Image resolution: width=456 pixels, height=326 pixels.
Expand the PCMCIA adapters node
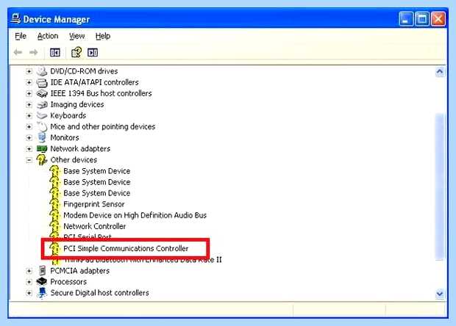(29, 271)
